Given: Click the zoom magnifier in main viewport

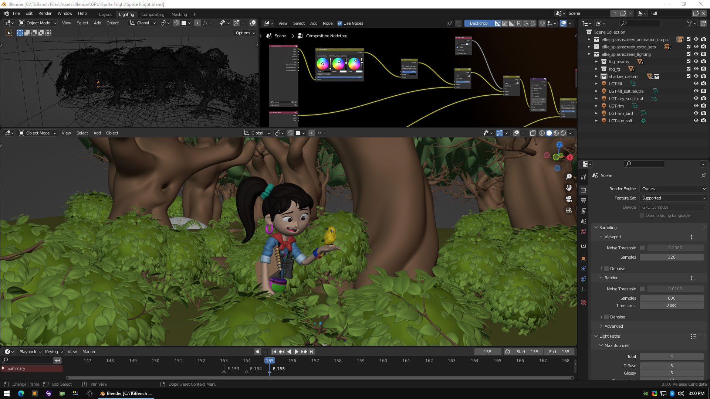Looking at the screenshot, I should (569, 177).
